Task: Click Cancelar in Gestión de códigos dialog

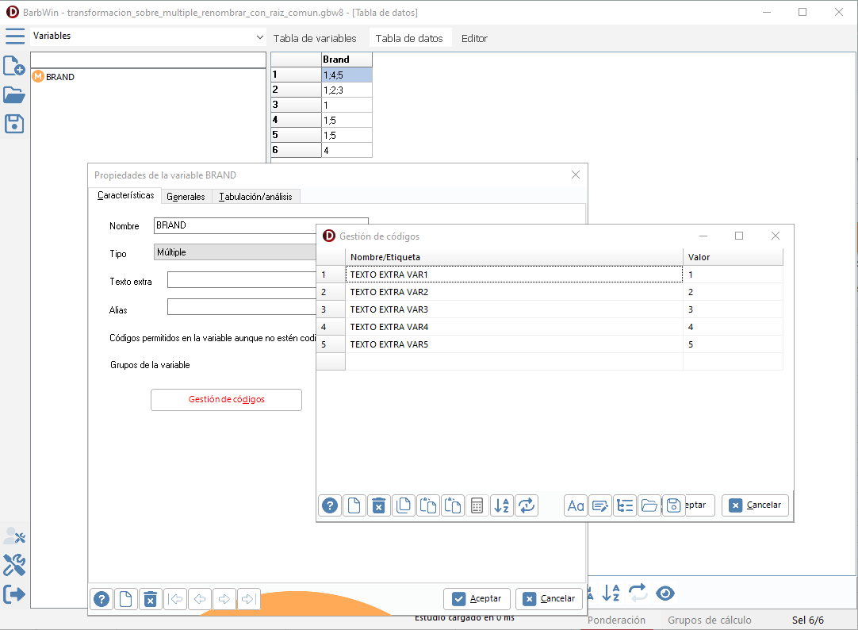Action: pyautogui.click(x=755, y=505)
